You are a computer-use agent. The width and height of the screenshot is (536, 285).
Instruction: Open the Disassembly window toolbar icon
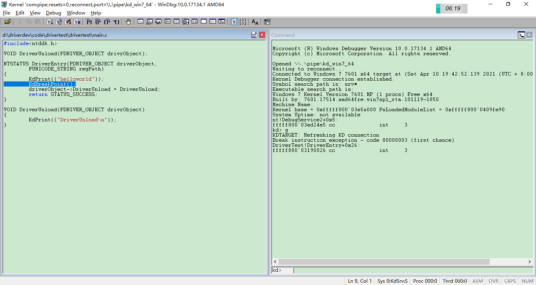[195, 22]
